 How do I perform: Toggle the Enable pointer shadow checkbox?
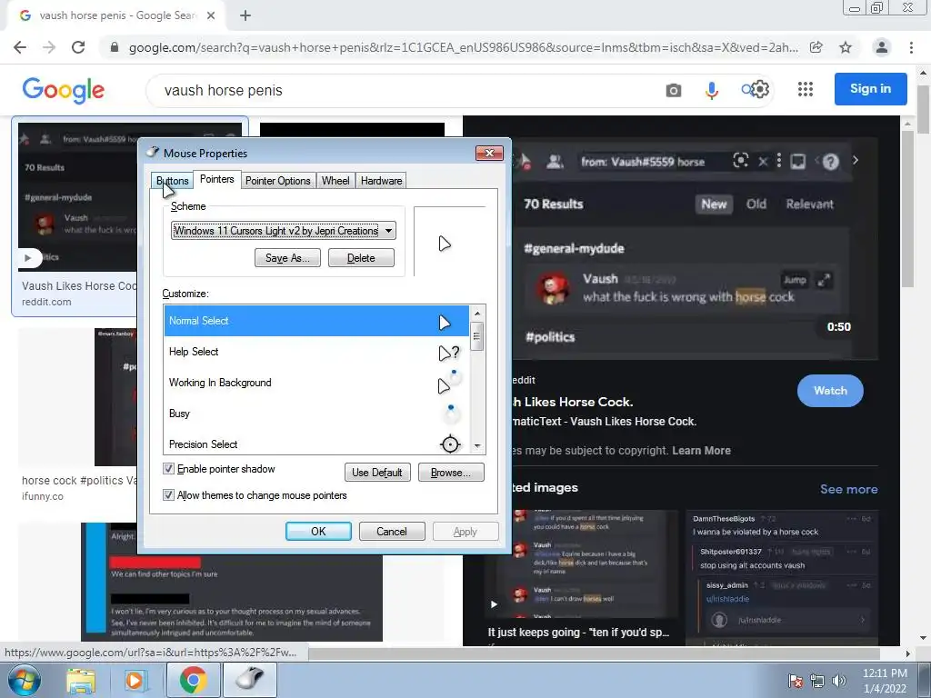click(x=168, y=469)
